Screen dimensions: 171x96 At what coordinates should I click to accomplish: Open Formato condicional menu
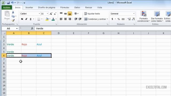tap(143, 17)
